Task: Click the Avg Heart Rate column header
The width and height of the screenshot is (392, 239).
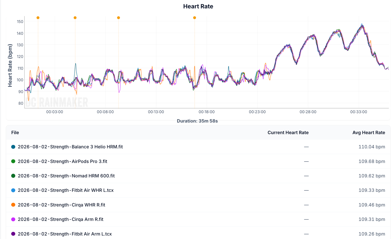Action: pyautogui.click(x=369, y=133)
